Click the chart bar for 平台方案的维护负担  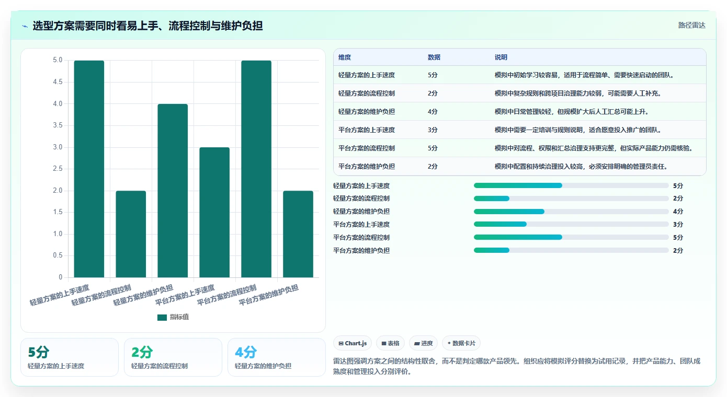pyautogui.click(x=298, y=234)
